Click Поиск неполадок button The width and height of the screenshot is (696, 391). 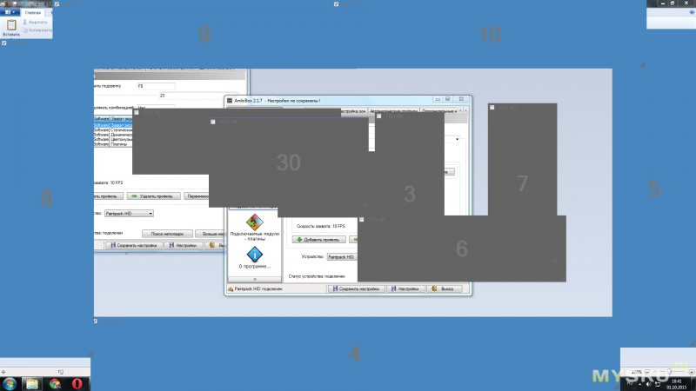[167, 234]
